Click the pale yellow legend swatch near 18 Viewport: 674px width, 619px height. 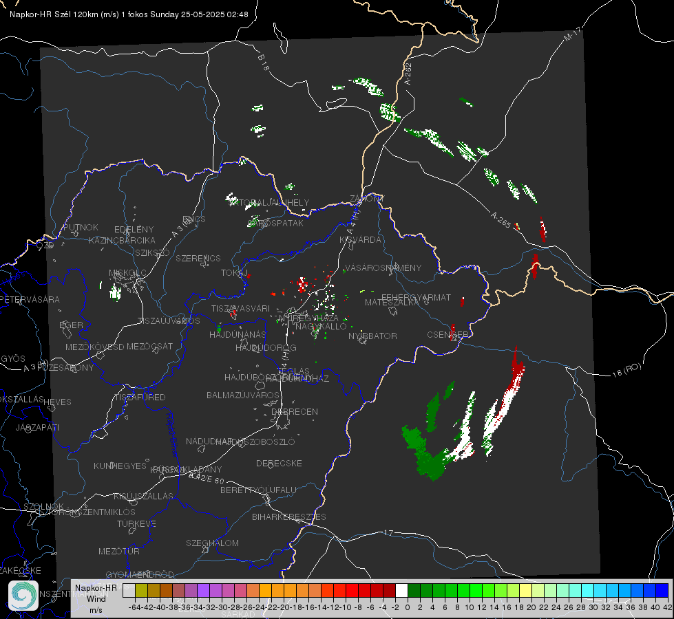tap(526, 590)
